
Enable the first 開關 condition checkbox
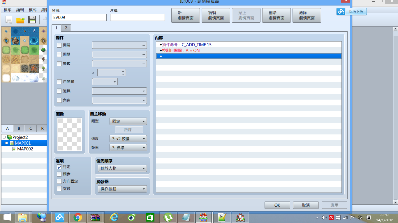click(59, 45)
